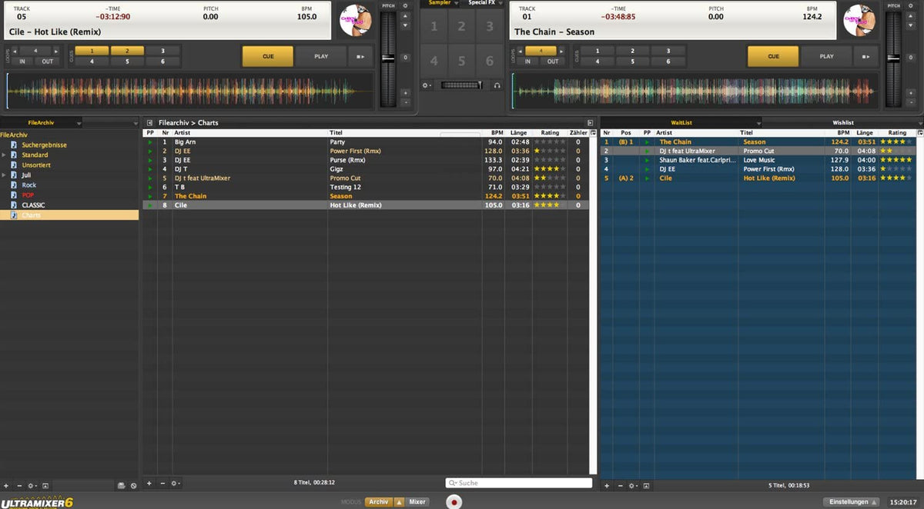
Task: Expand the Juli folder in FileArchiv
Action: coord(4,175)
